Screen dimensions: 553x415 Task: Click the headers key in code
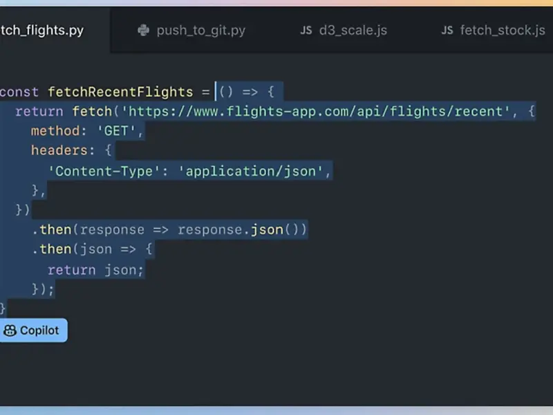tap(59, 151)
